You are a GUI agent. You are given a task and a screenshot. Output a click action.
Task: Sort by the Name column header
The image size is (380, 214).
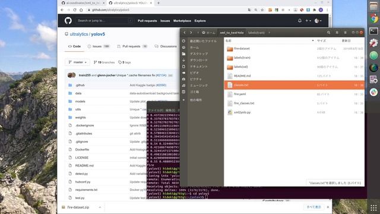tap(269, 41)
